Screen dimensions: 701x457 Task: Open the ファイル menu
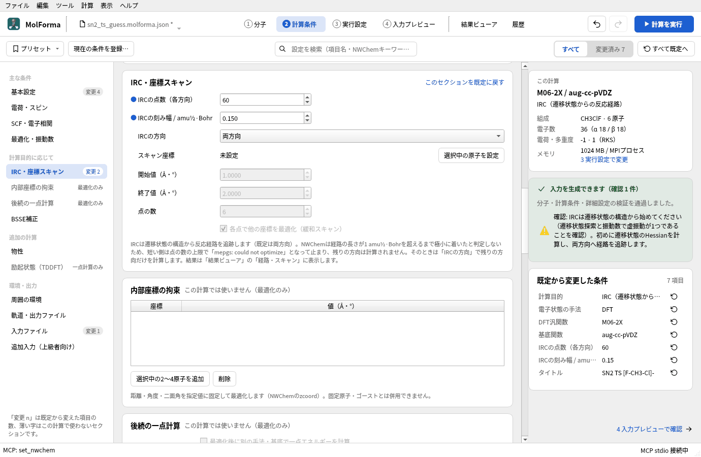click(17, 6)
